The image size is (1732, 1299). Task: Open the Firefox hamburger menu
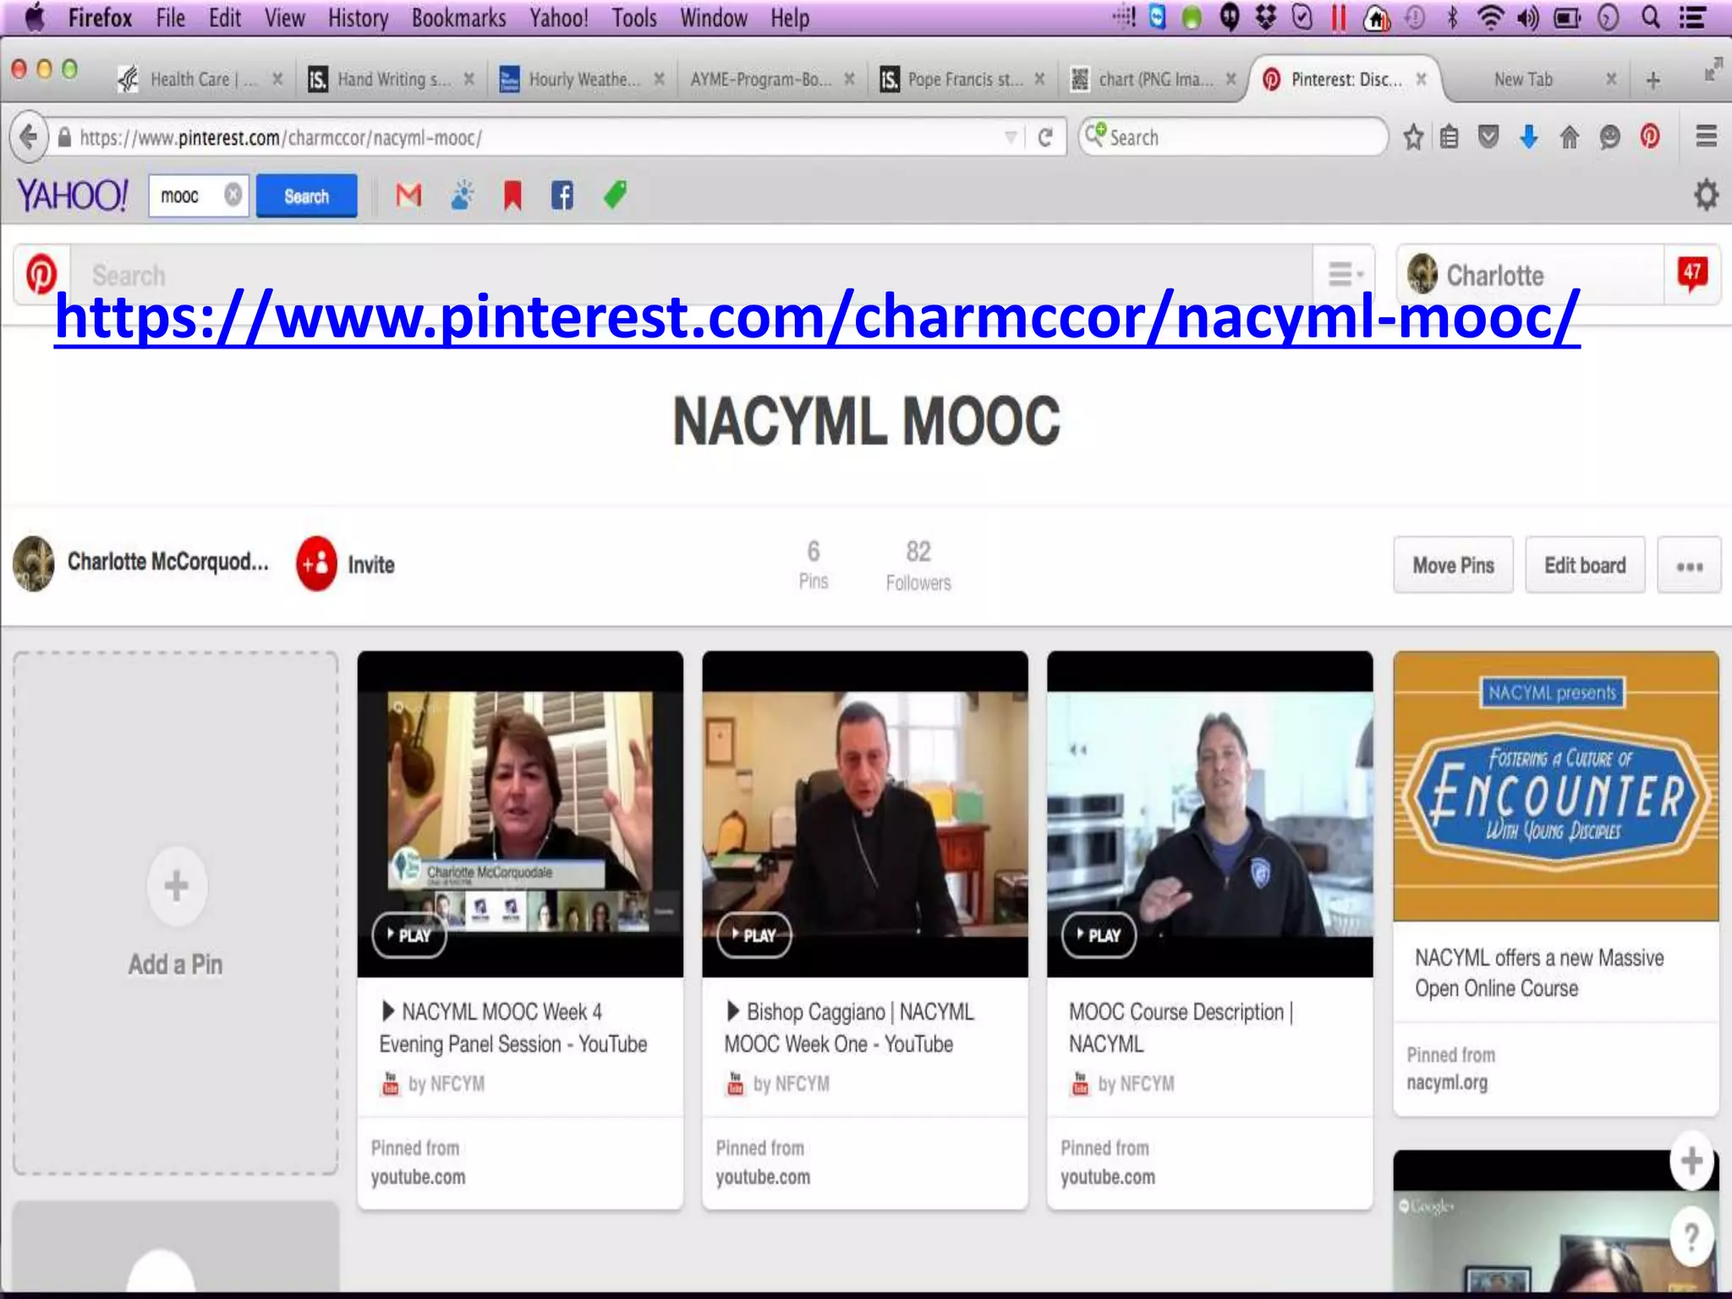click(1707, 136)
